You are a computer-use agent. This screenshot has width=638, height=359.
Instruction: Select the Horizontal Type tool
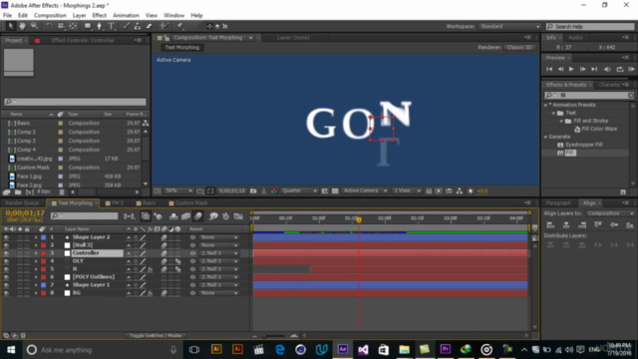(x=111, y=26)
